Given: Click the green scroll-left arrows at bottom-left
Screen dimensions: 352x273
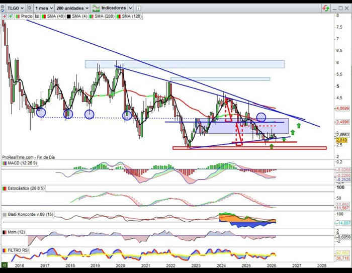Looking at the screenshot, I should tap(4, 264).
